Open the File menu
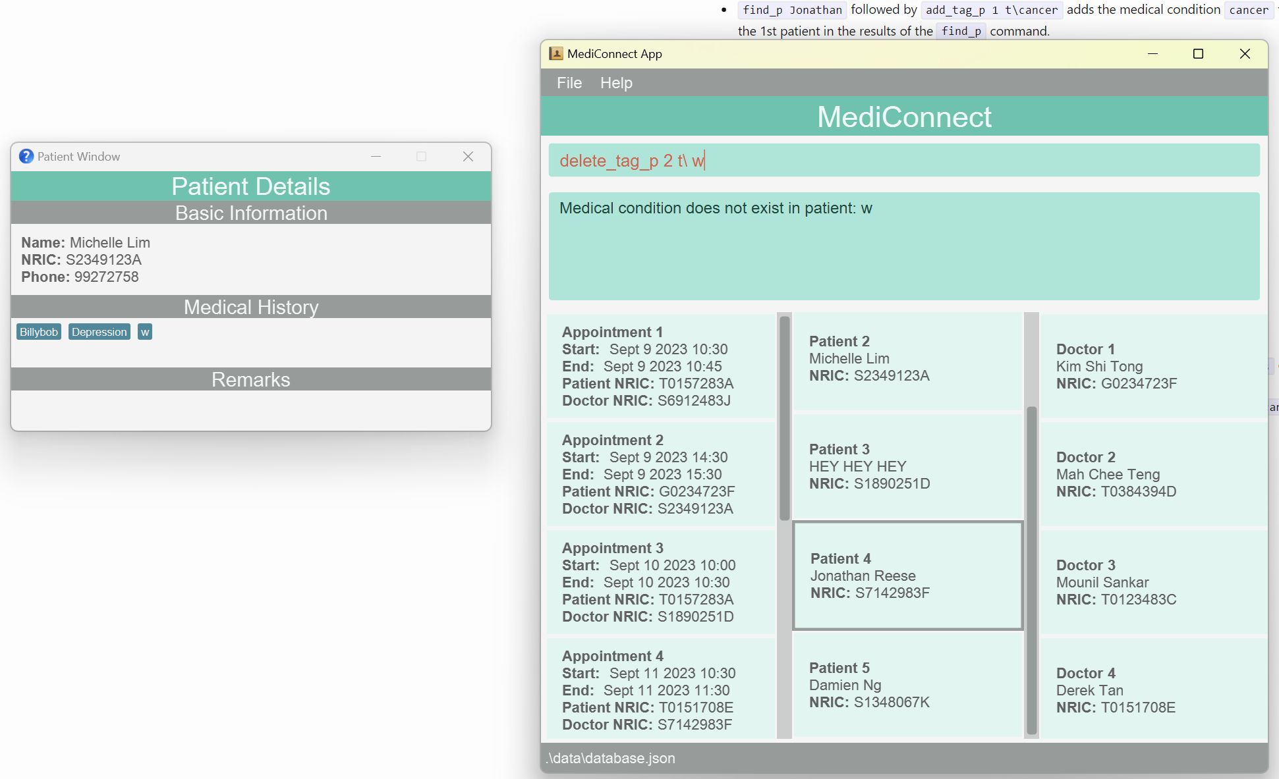Viewport: 1279px width, 779px height. (x=569, y=83)
